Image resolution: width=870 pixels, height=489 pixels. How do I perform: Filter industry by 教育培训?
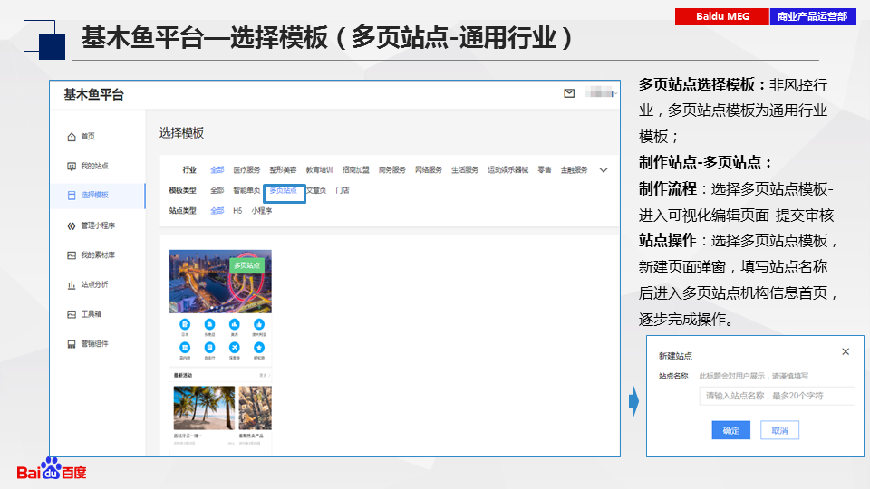pyautogui.click(x=320, y=169)
